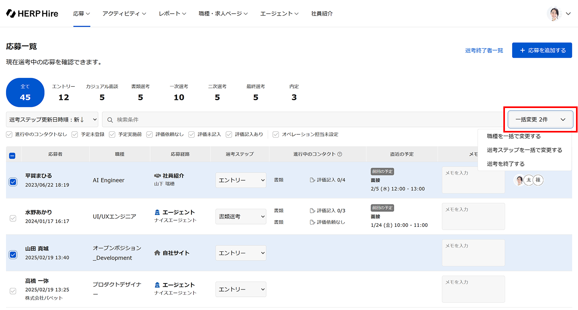Expand the 一括変更 2件 dropdown
The height and width of the screenshot is (310, 578).
click(x=540, y=120)
